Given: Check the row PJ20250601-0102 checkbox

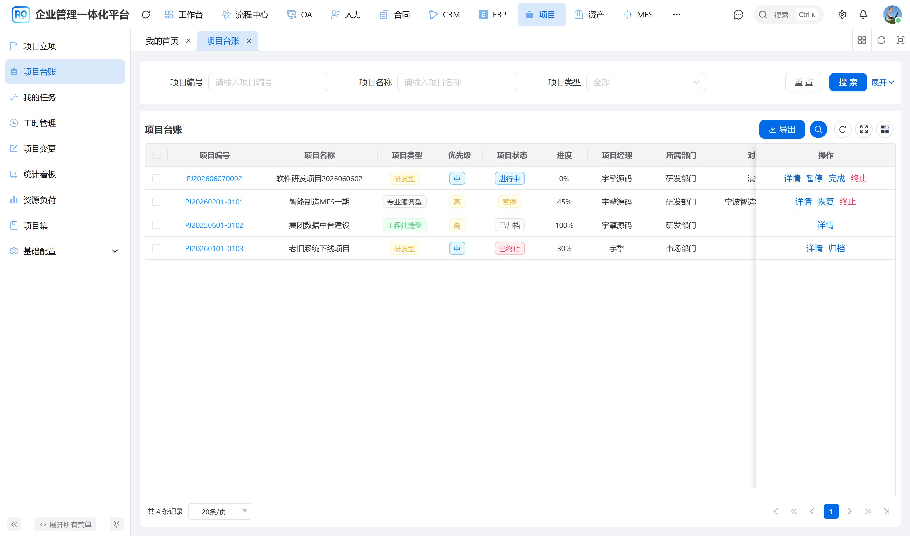Looking at the screenshot, I should (156, 225).
